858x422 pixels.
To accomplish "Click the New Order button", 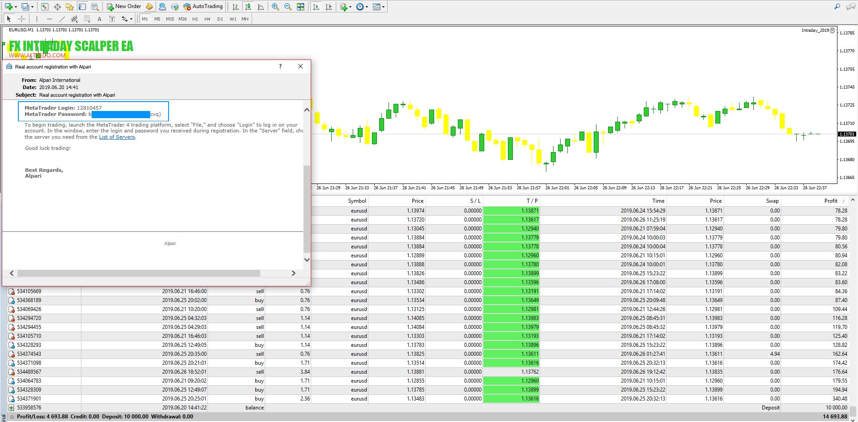I will point(124,6).
